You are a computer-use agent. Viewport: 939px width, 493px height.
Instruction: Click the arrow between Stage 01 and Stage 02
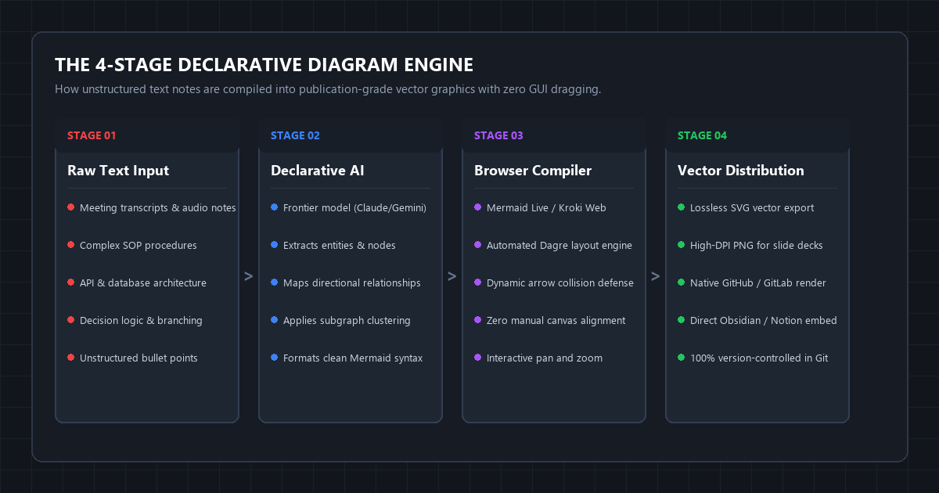coord(249,276)
